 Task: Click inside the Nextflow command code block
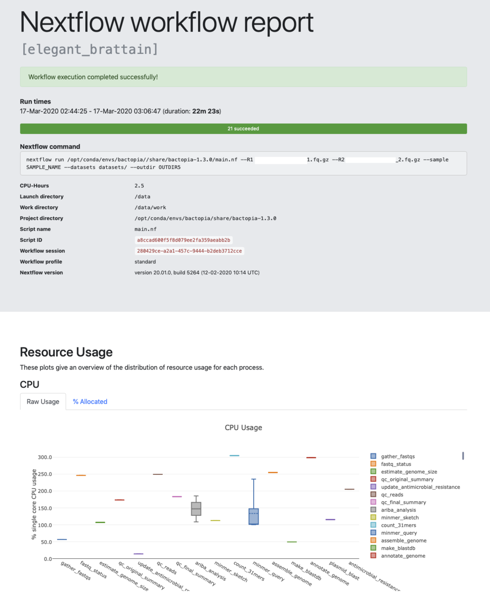pyautogui.click(x=243, y=163)
